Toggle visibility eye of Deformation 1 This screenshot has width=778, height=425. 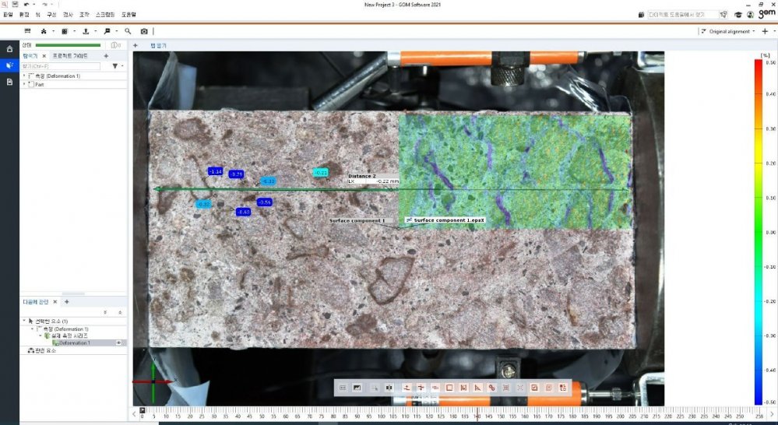click(119, 342)
